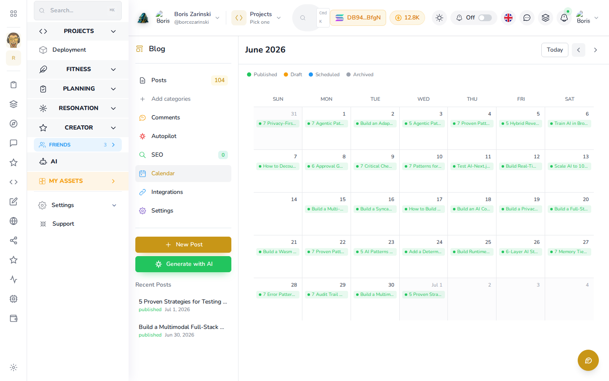Viewport: 609px width, 381px height.
Task: Click Generate with AI
Action: pos(183,264)
